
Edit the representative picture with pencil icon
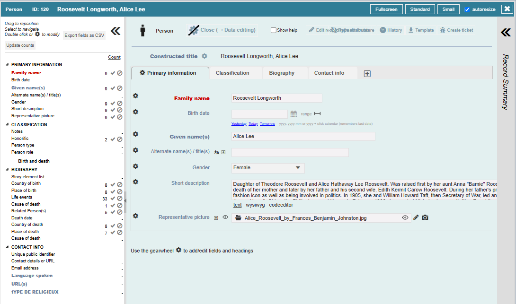coord(416,217)
